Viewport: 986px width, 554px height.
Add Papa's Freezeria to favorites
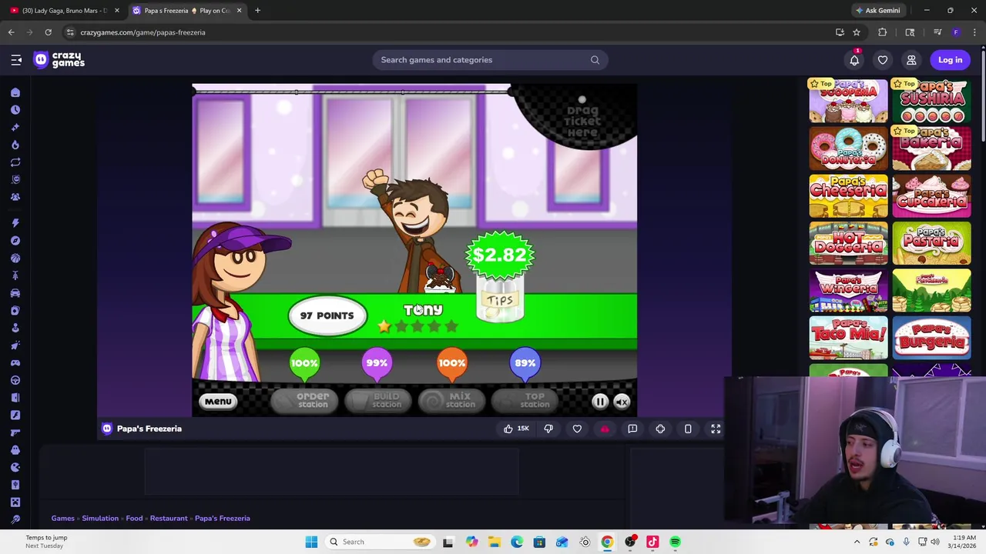pos(577,429)
